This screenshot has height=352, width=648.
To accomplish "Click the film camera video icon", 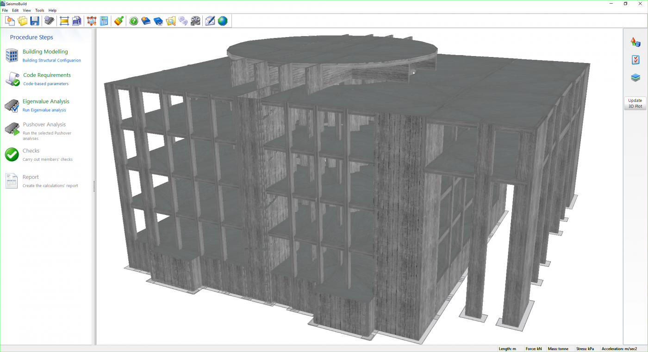I will tap(196, 21).
